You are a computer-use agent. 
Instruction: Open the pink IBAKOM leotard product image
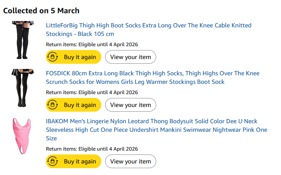click(x=22, y=136)
